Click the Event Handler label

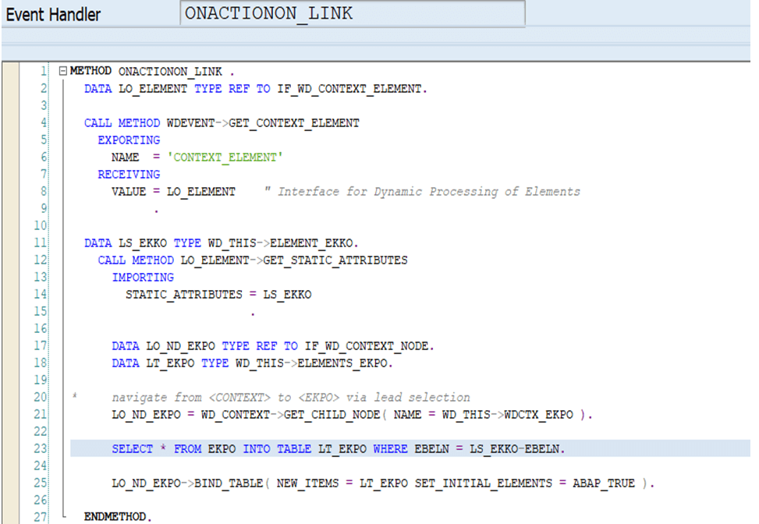pyautogui.click(x=53, y=15)
